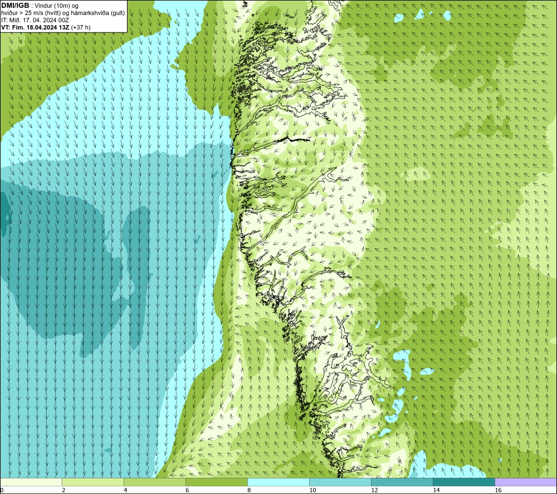
Task: Click the '14' tick label on the color scale
Action: coord(436,491)
